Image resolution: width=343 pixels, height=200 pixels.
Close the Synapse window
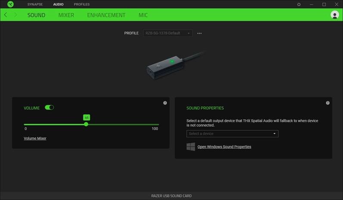click(x=337, y=4)
